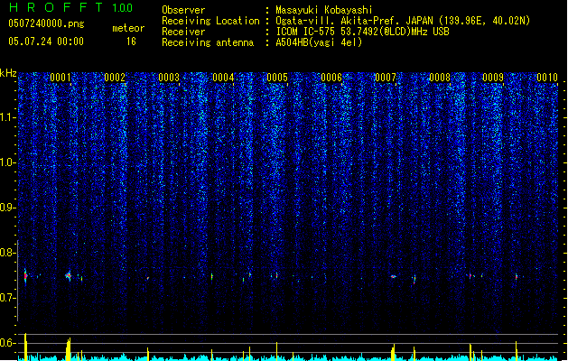
Task: Click the tallest yellow peak at chart start
Action: tap(25, 347)
